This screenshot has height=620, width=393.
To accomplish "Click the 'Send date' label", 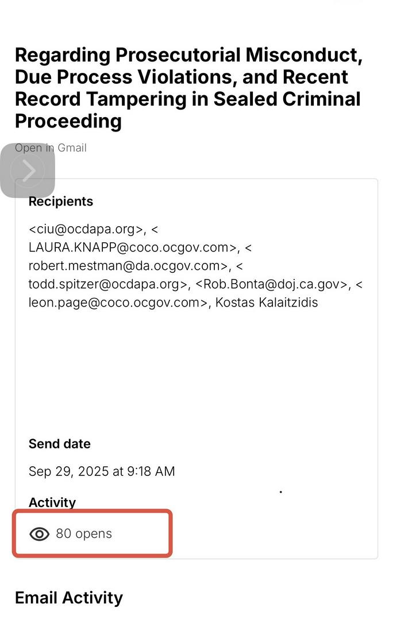I will coord(59,444).
